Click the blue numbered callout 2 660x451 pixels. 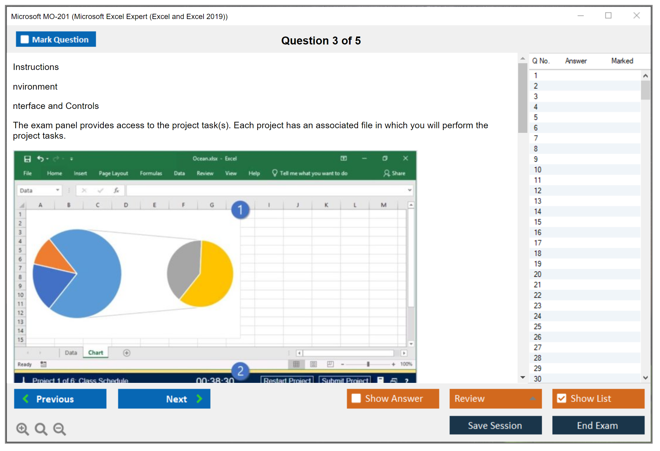240,371
